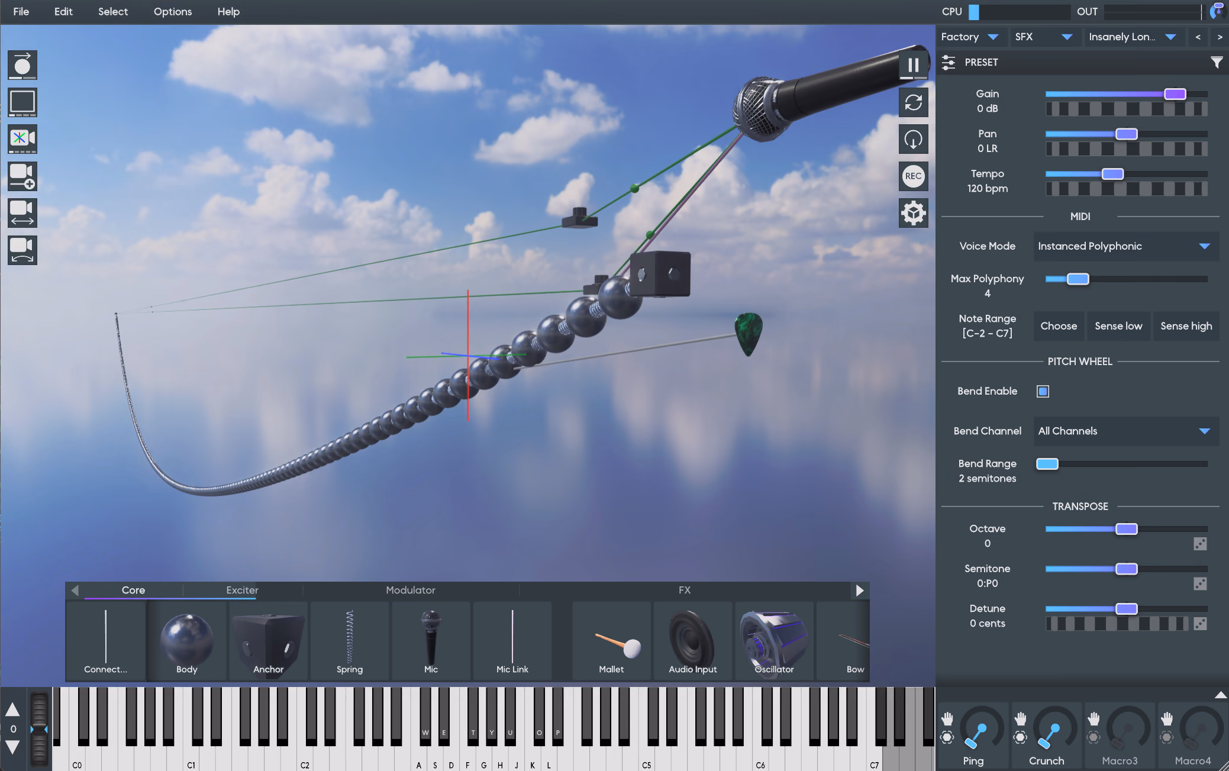Screen dimensions: 1229x771
Task: Pause the physics simulation
Action: 914,65
